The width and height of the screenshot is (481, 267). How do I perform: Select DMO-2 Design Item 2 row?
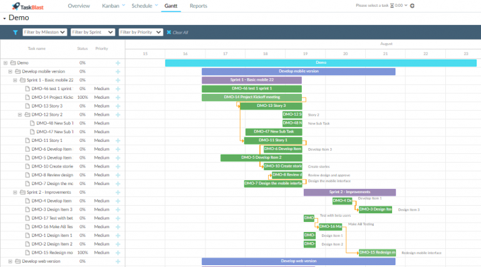[x=63, y=244]
